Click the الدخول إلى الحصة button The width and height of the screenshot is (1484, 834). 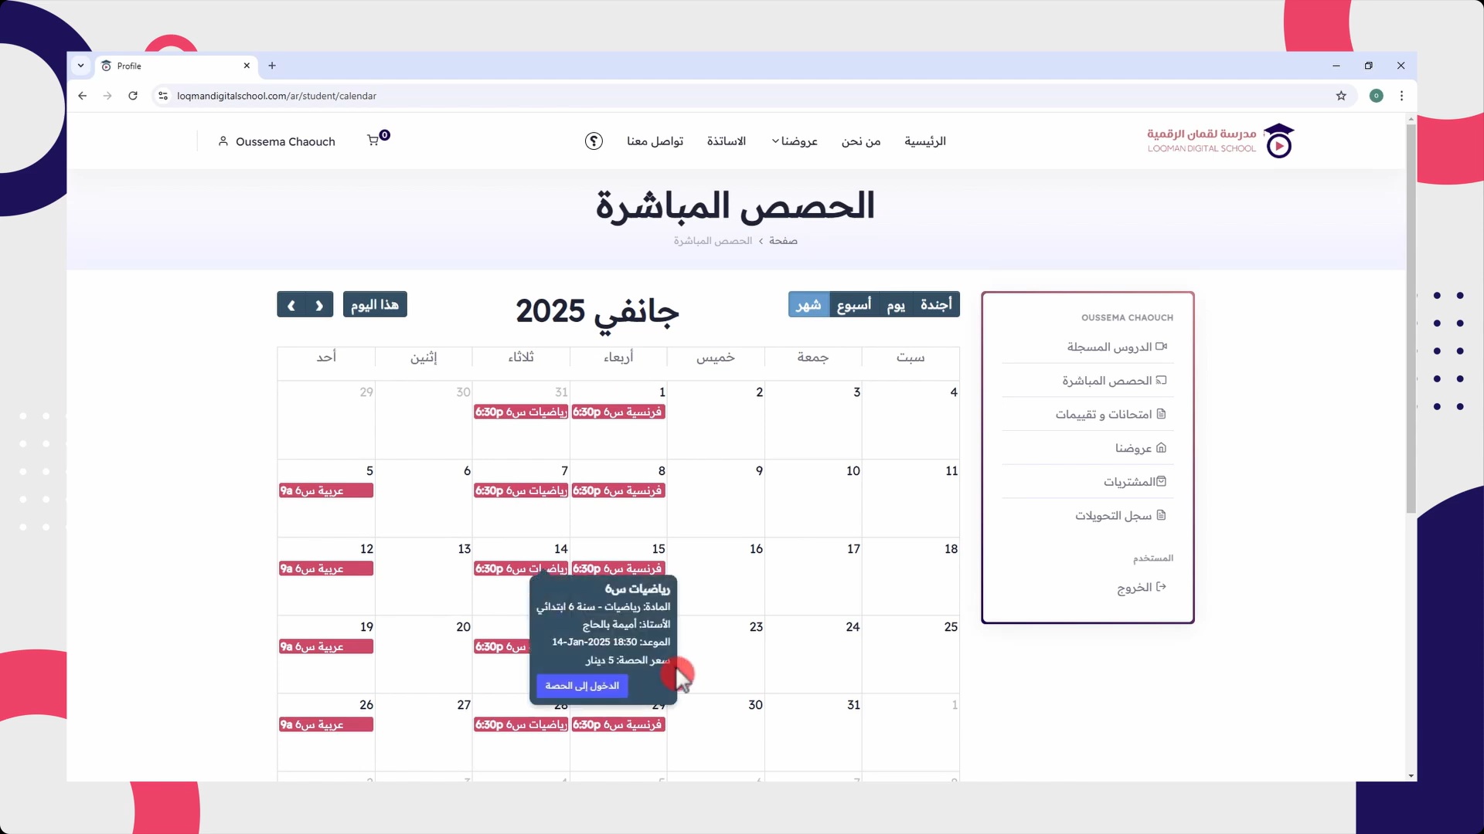581,686
